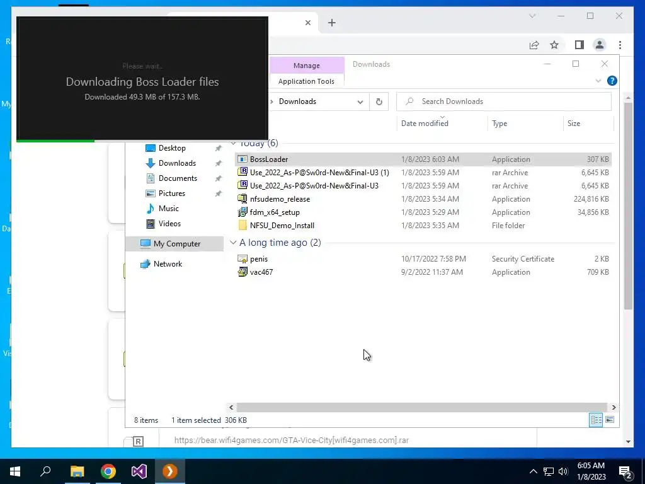This screenshot has width=645, height=484.
Task: Click the nfsudemo_release file icon
Action: tap(243, 199)
